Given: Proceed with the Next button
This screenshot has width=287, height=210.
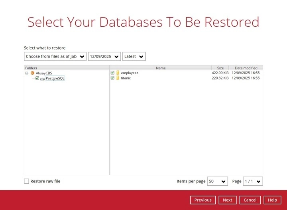Looking at the screenshot, I should tap(228, 200).
